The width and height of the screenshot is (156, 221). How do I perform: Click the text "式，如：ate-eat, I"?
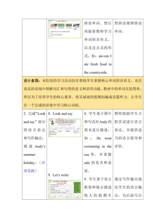[98, 56]
